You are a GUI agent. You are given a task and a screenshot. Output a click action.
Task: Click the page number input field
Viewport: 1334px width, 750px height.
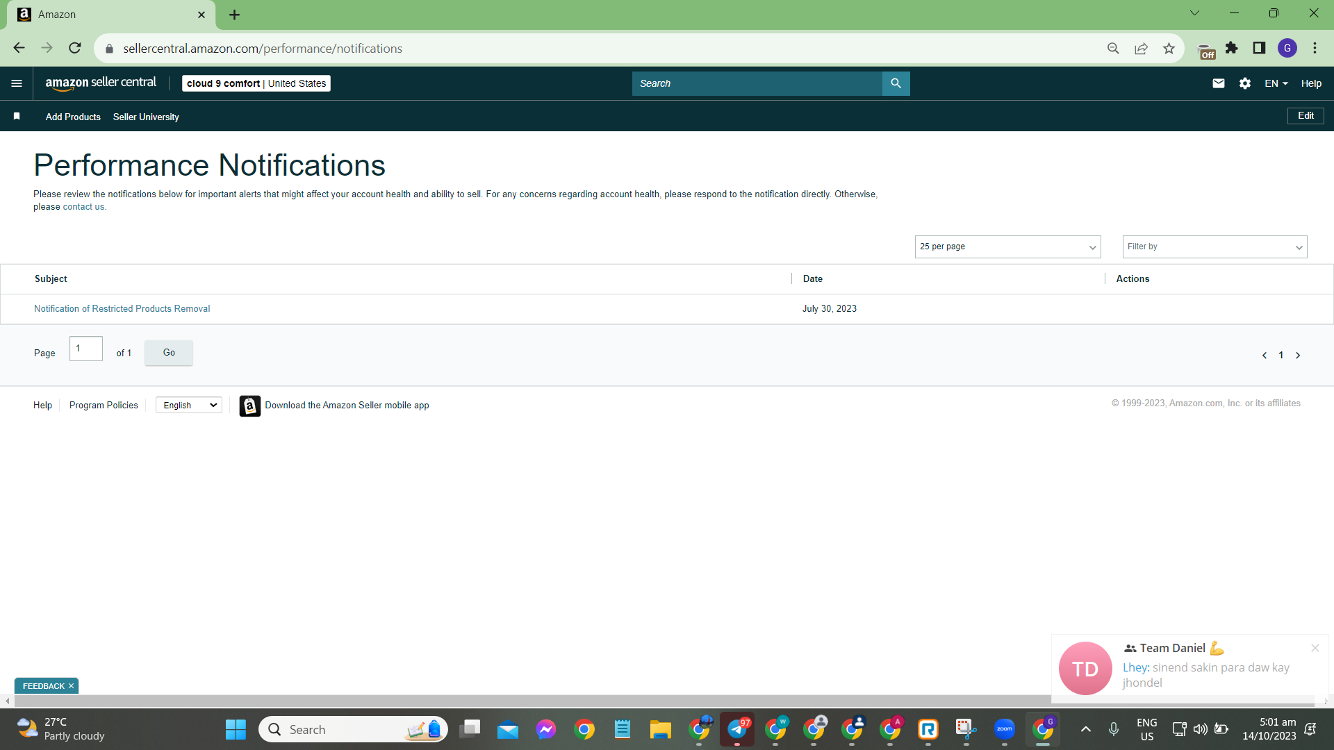pyautogui.click(x=86, y=349)
